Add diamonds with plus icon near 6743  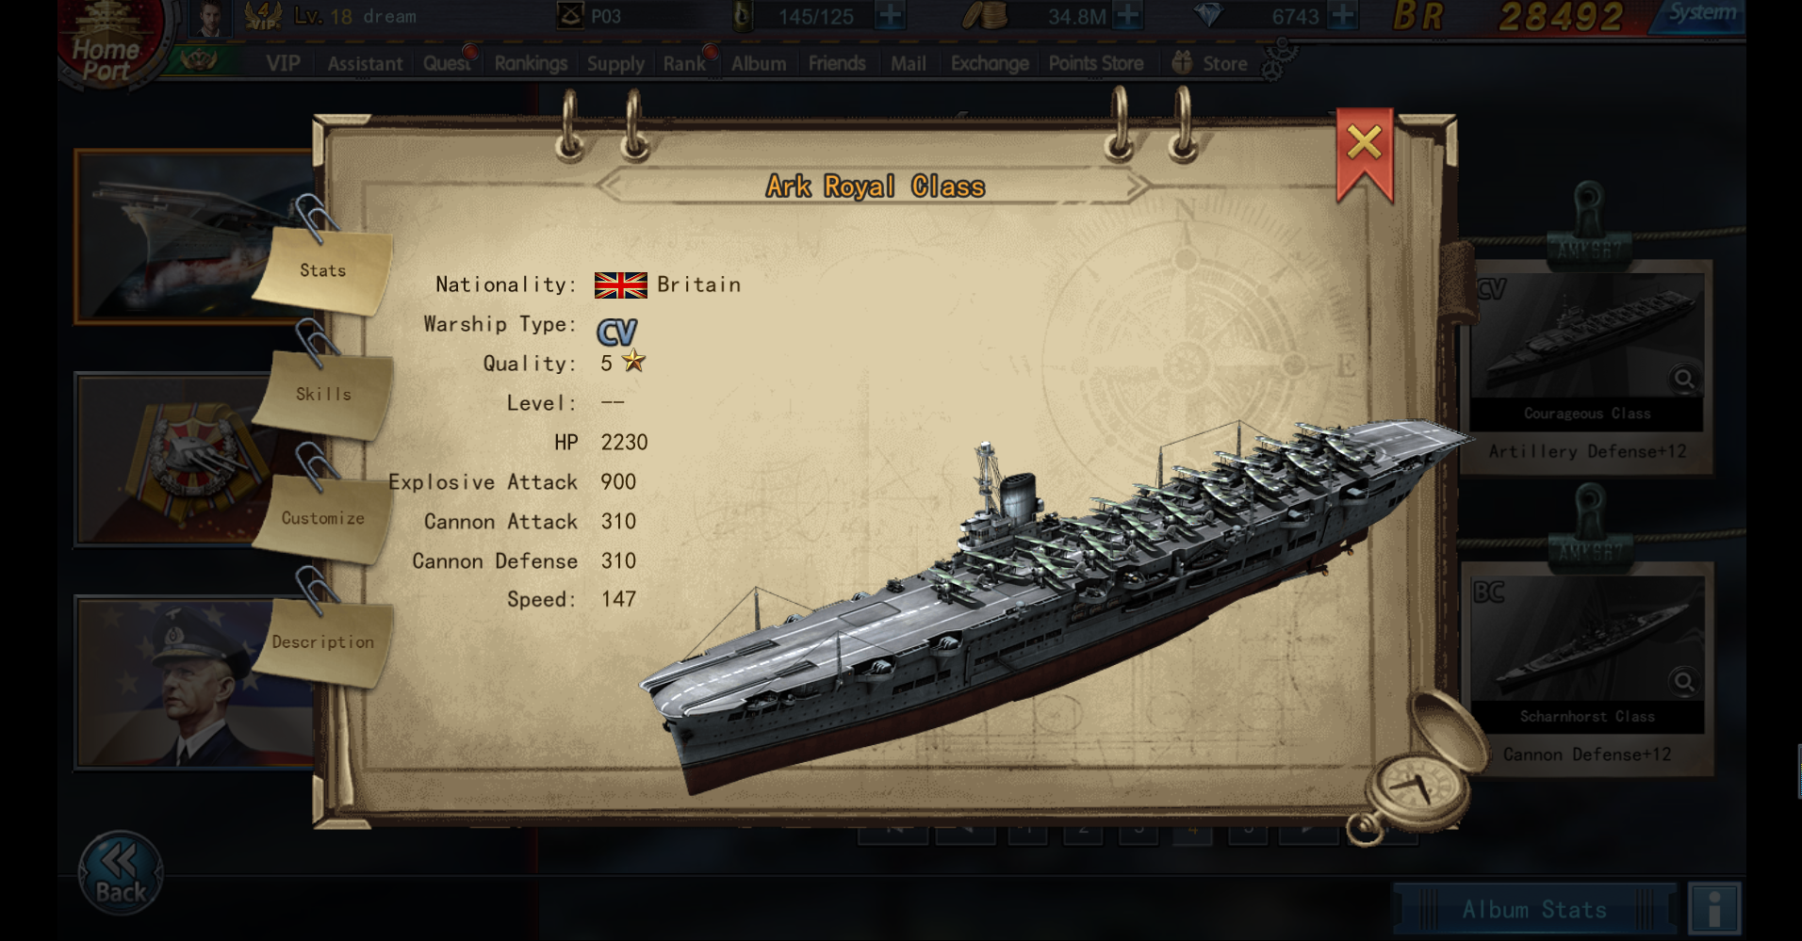(x=1342, y=16)
